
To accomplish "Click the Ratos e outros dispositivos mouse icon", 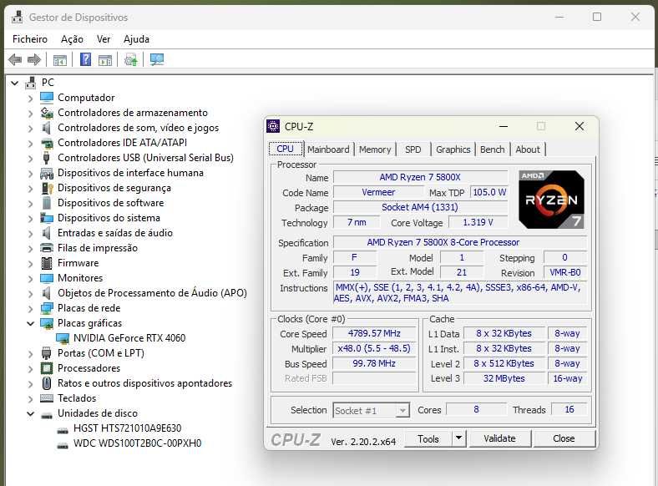I will tap(47, 383).
